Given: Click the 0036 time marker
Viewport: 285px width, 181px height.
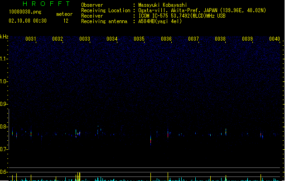Looking at the screenshot, I should 166,38.
